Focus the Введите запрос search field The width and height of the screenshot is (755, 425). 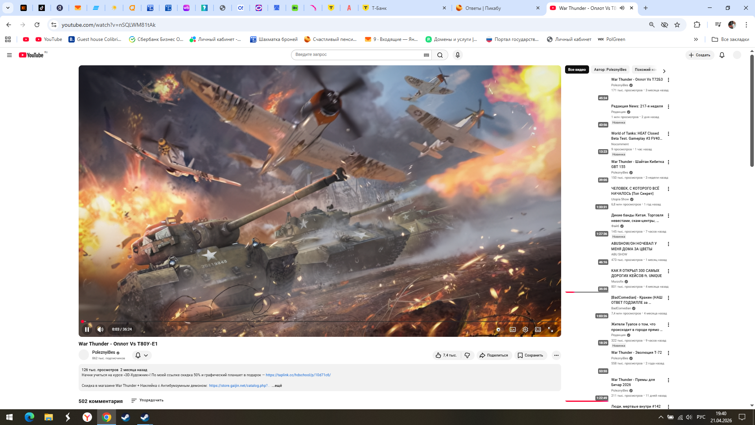click(x=357, y=55)
